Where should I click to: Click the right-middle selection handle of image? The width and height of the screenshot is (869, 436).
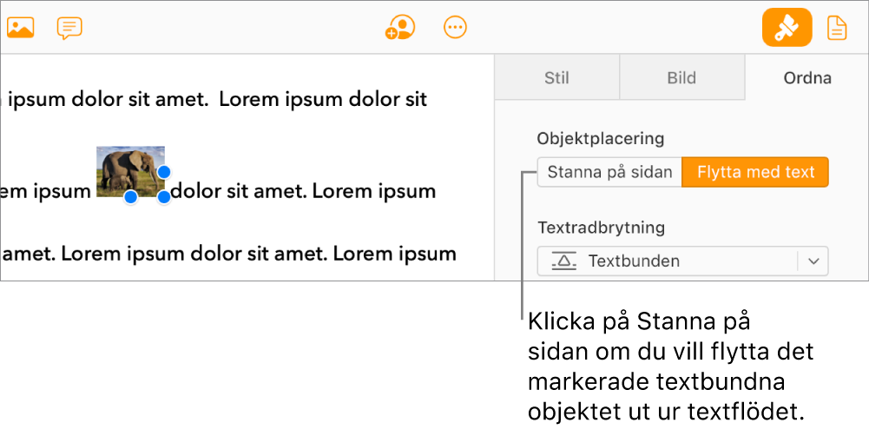[x=163, y=172]
